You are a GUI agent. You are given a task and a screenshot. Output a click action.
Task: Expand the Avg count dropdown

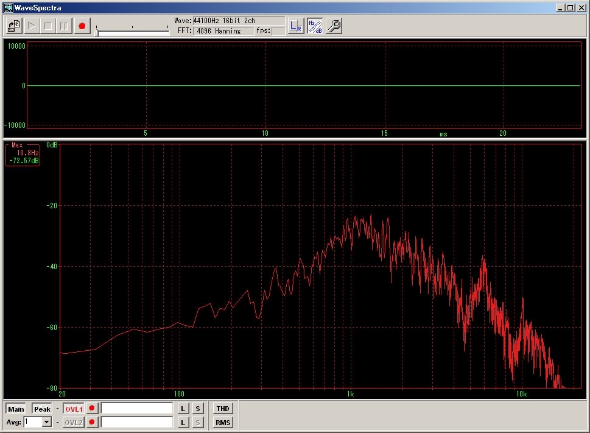coord(47,422)
